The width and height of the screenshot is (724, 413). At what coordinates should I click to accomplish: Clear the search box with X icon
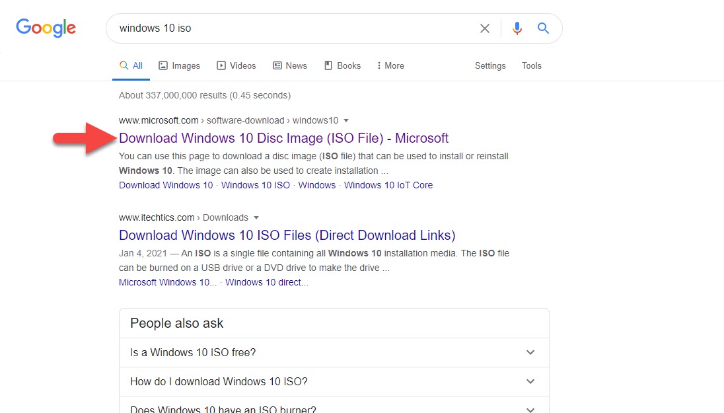pos(485,28)
